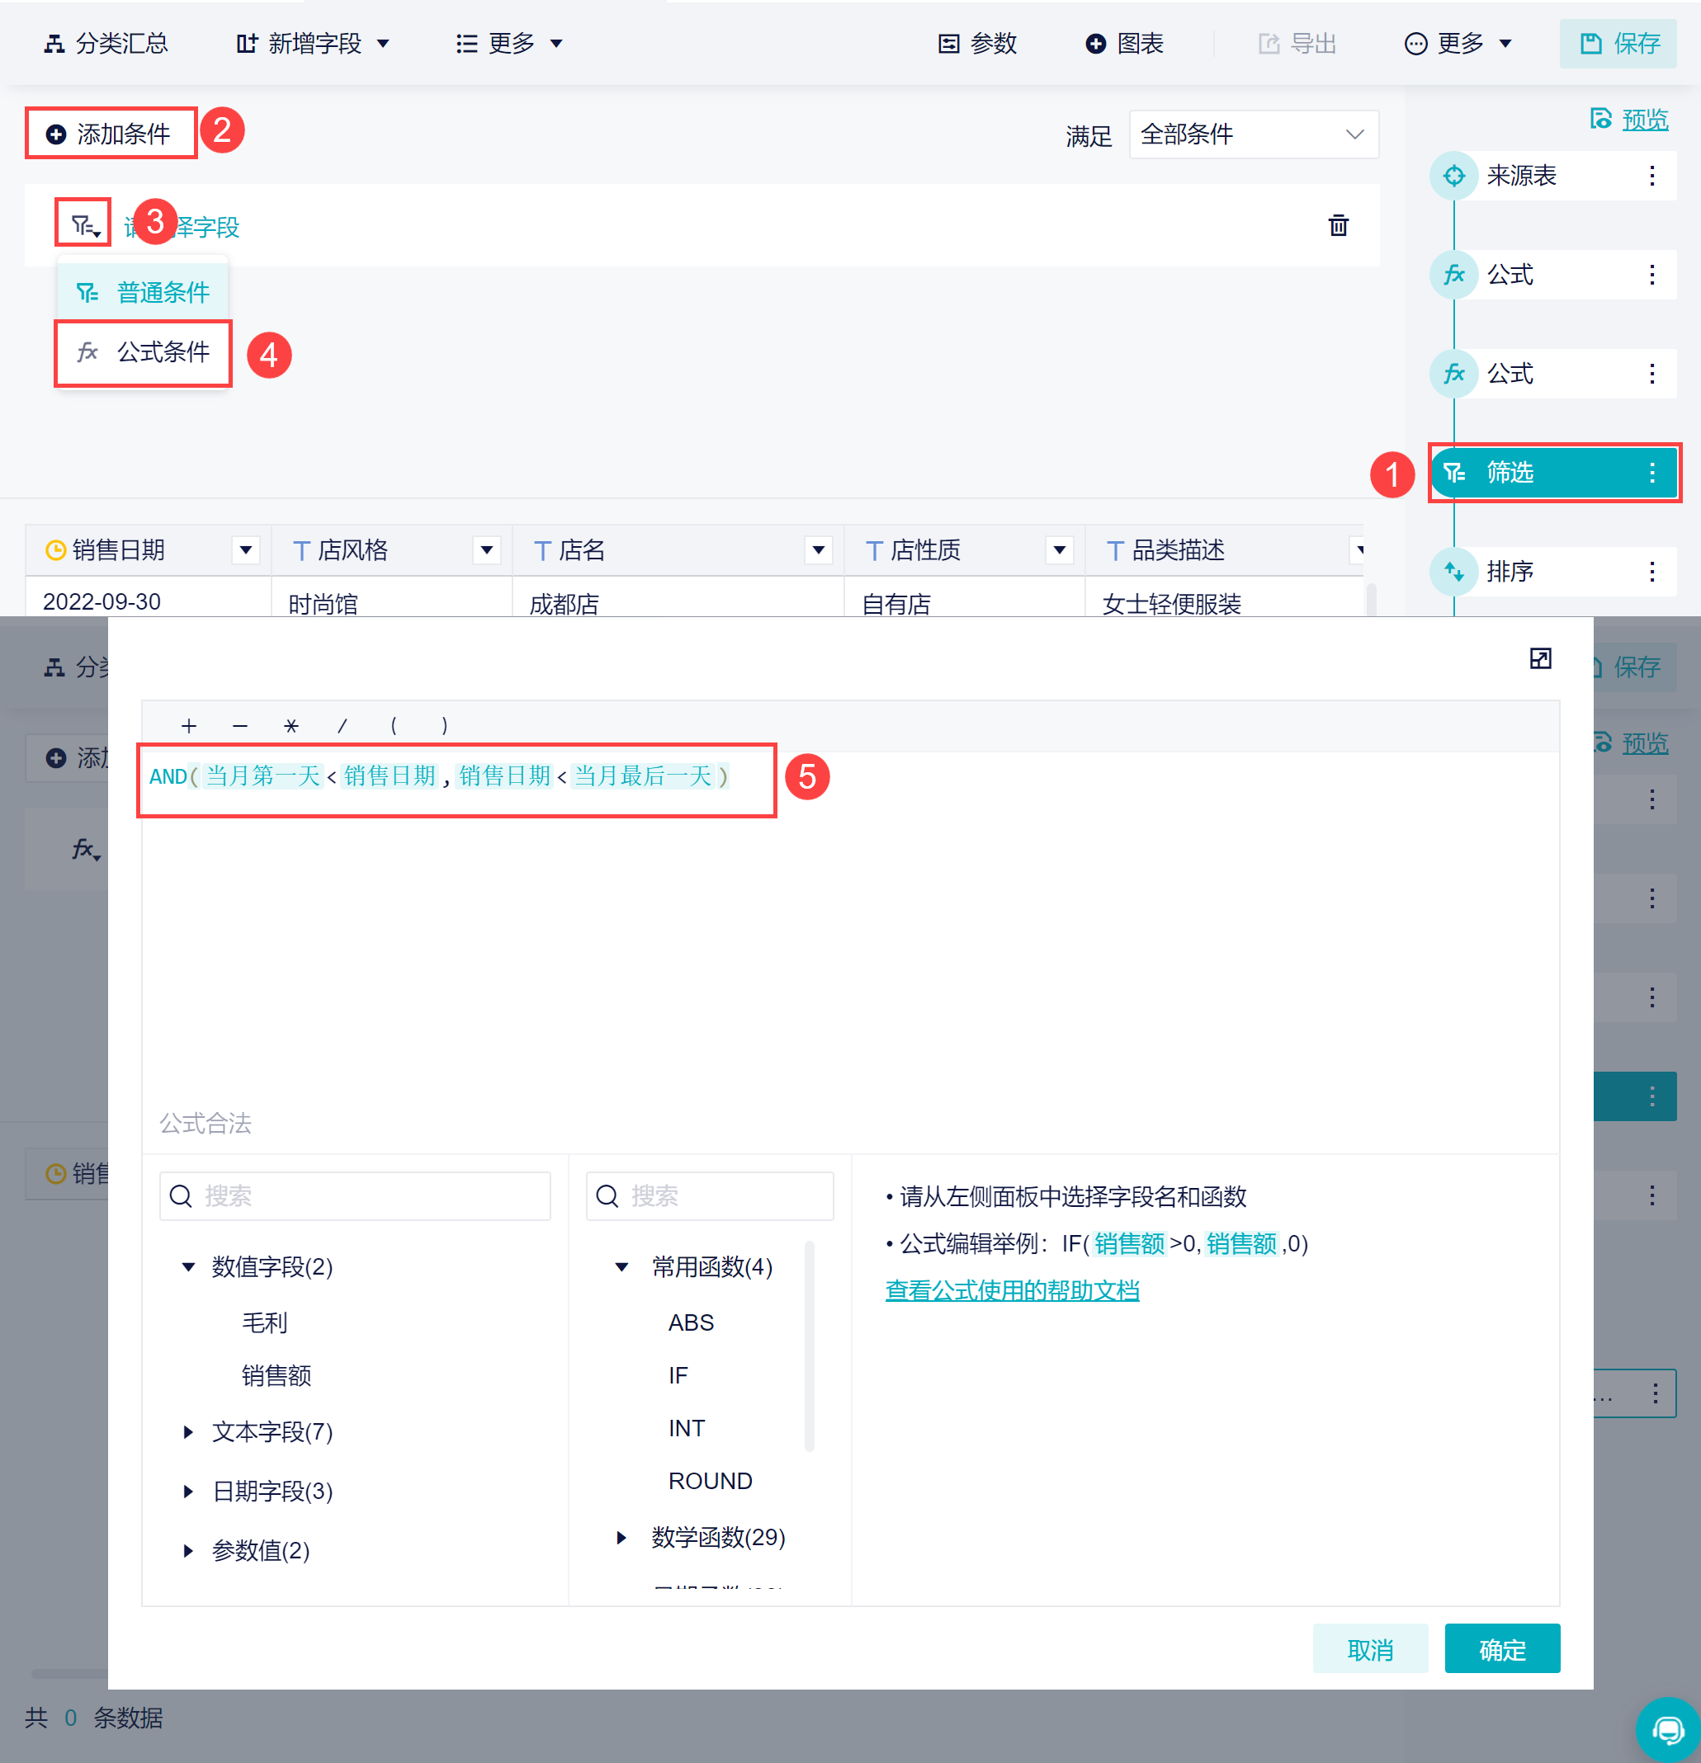Insert the plus operator in formula toolbar

(x=188, y=725)
